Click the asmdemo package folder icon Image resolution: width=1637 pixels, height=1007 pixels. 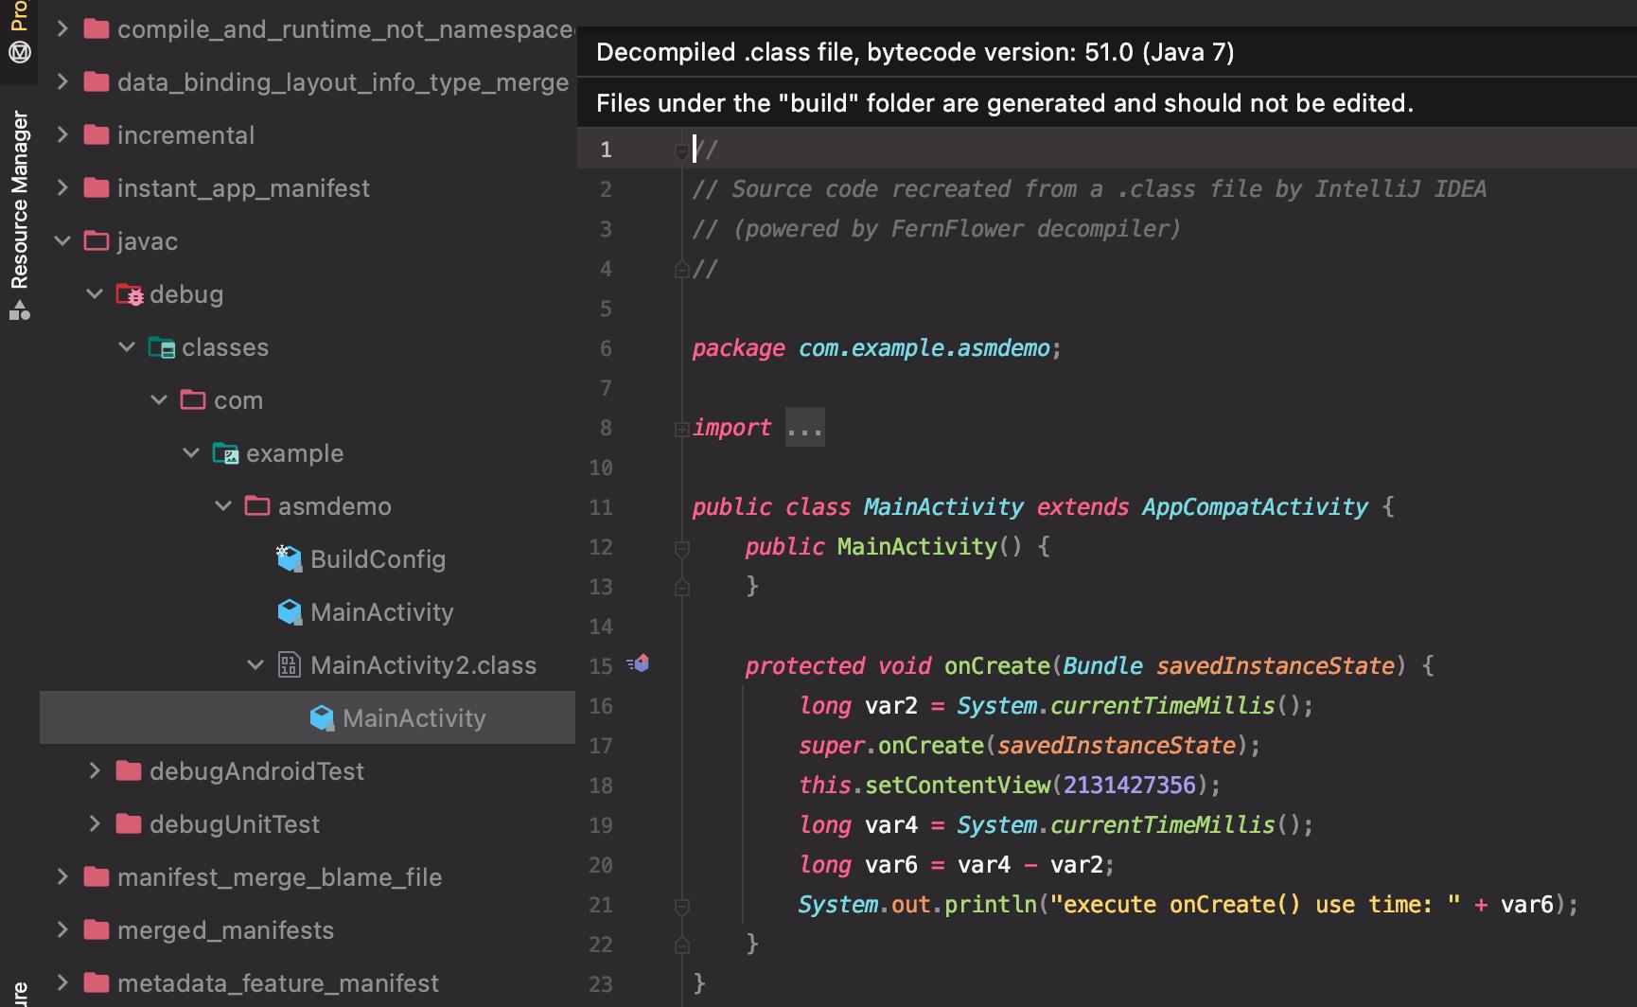click(257, 506)
